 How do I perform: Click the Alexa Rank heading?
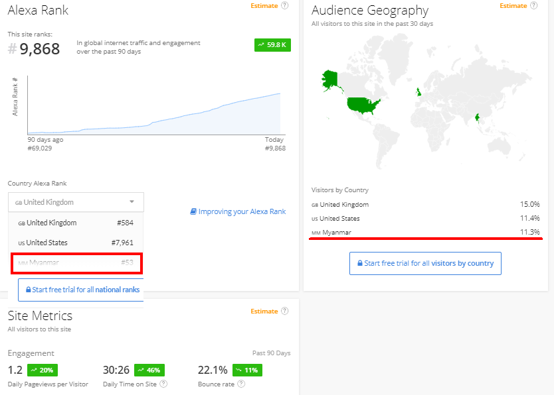click(38, 10)
